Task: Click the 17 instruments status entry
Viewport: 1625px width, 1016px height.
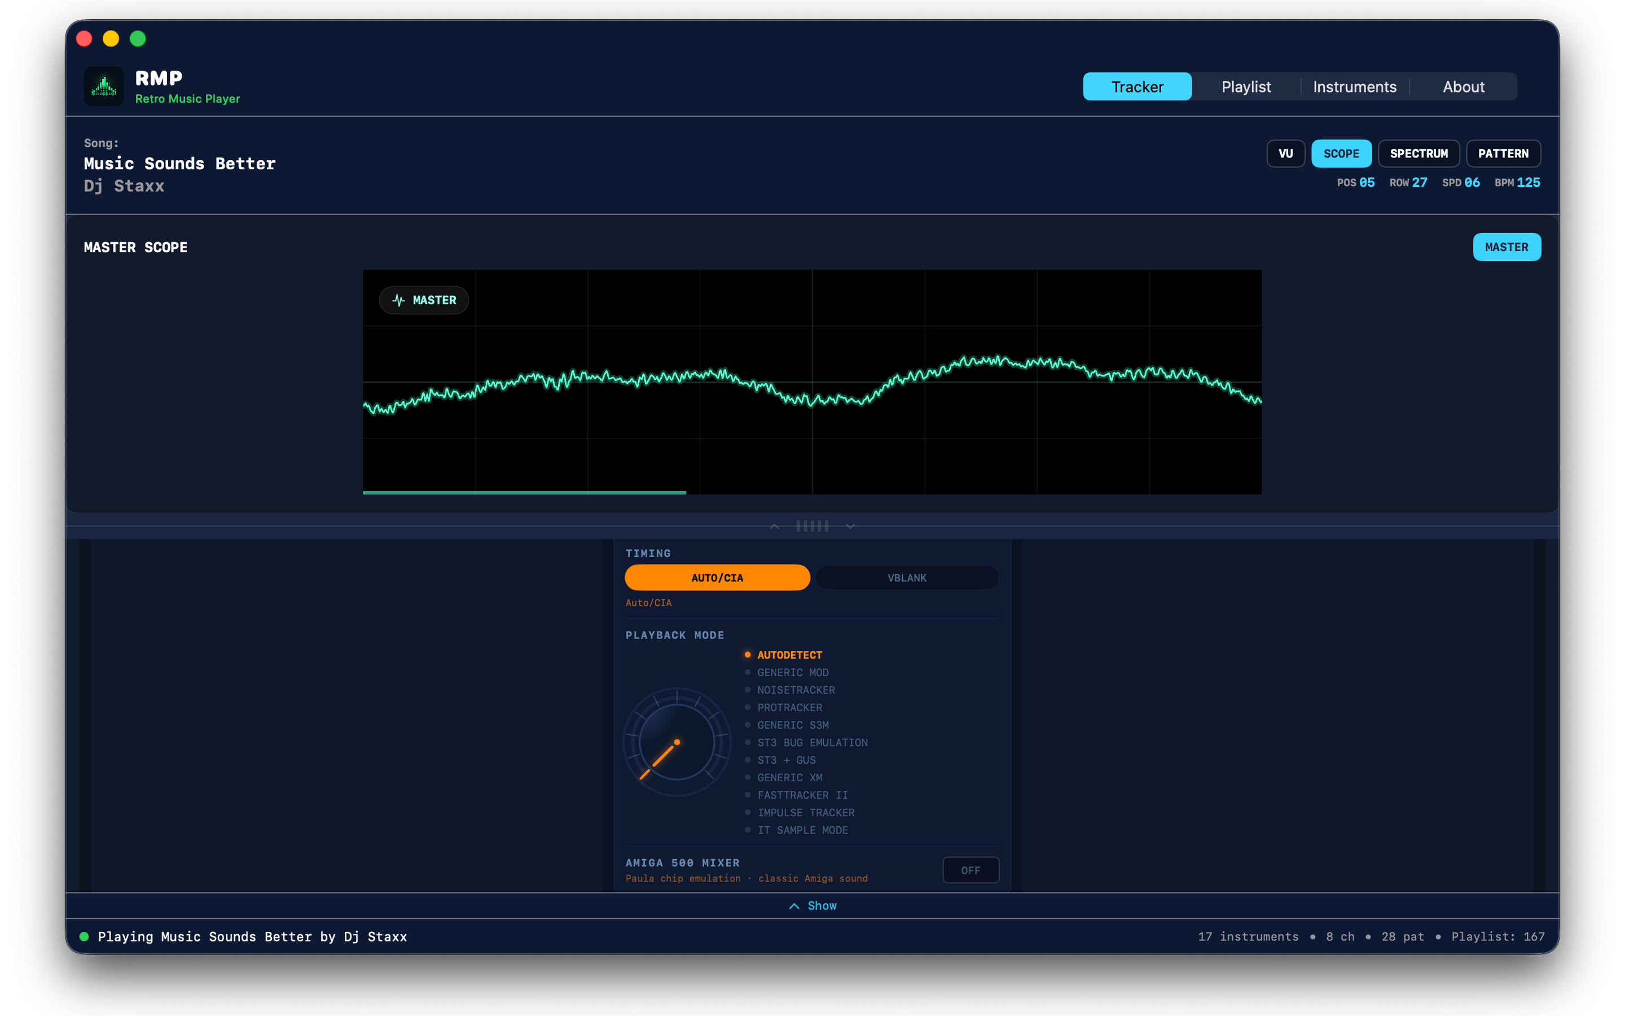Action: click(1248, 936)
